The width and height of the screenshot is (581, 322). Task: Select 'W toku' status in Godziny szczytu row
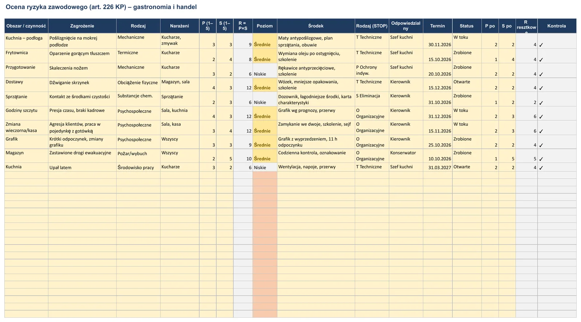467,113
